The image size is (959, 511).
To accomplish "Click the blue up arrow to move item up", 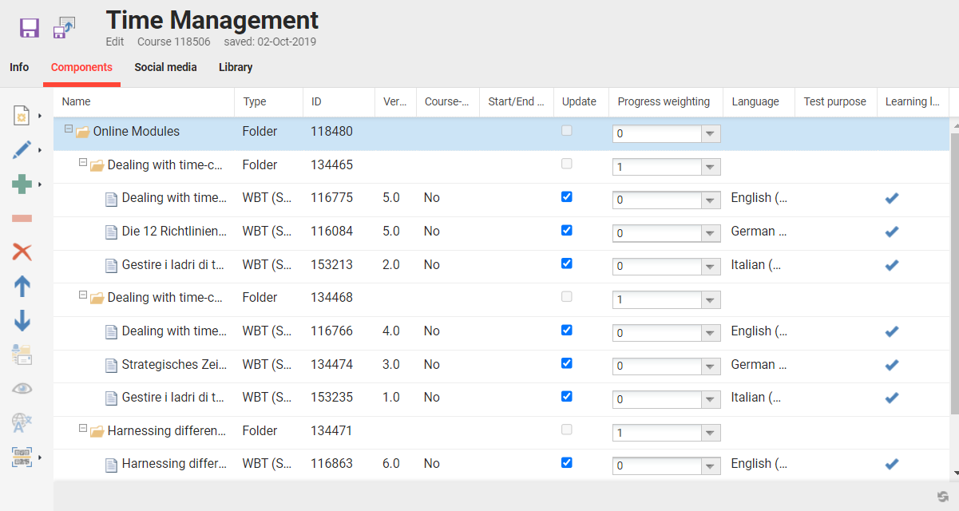I will tap(22, 286).
